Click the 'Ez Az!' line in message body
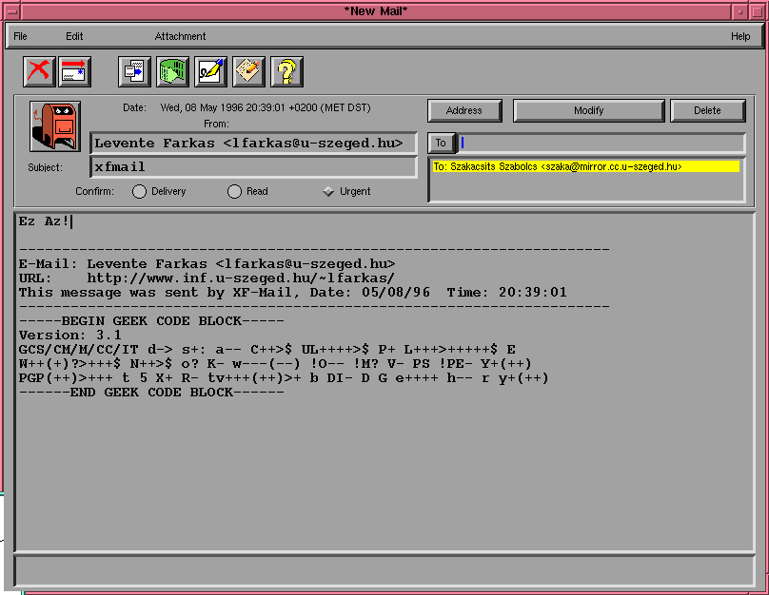The height and width of the screenshot is (595, 769). pyautogui.click(x=43, y=221)
